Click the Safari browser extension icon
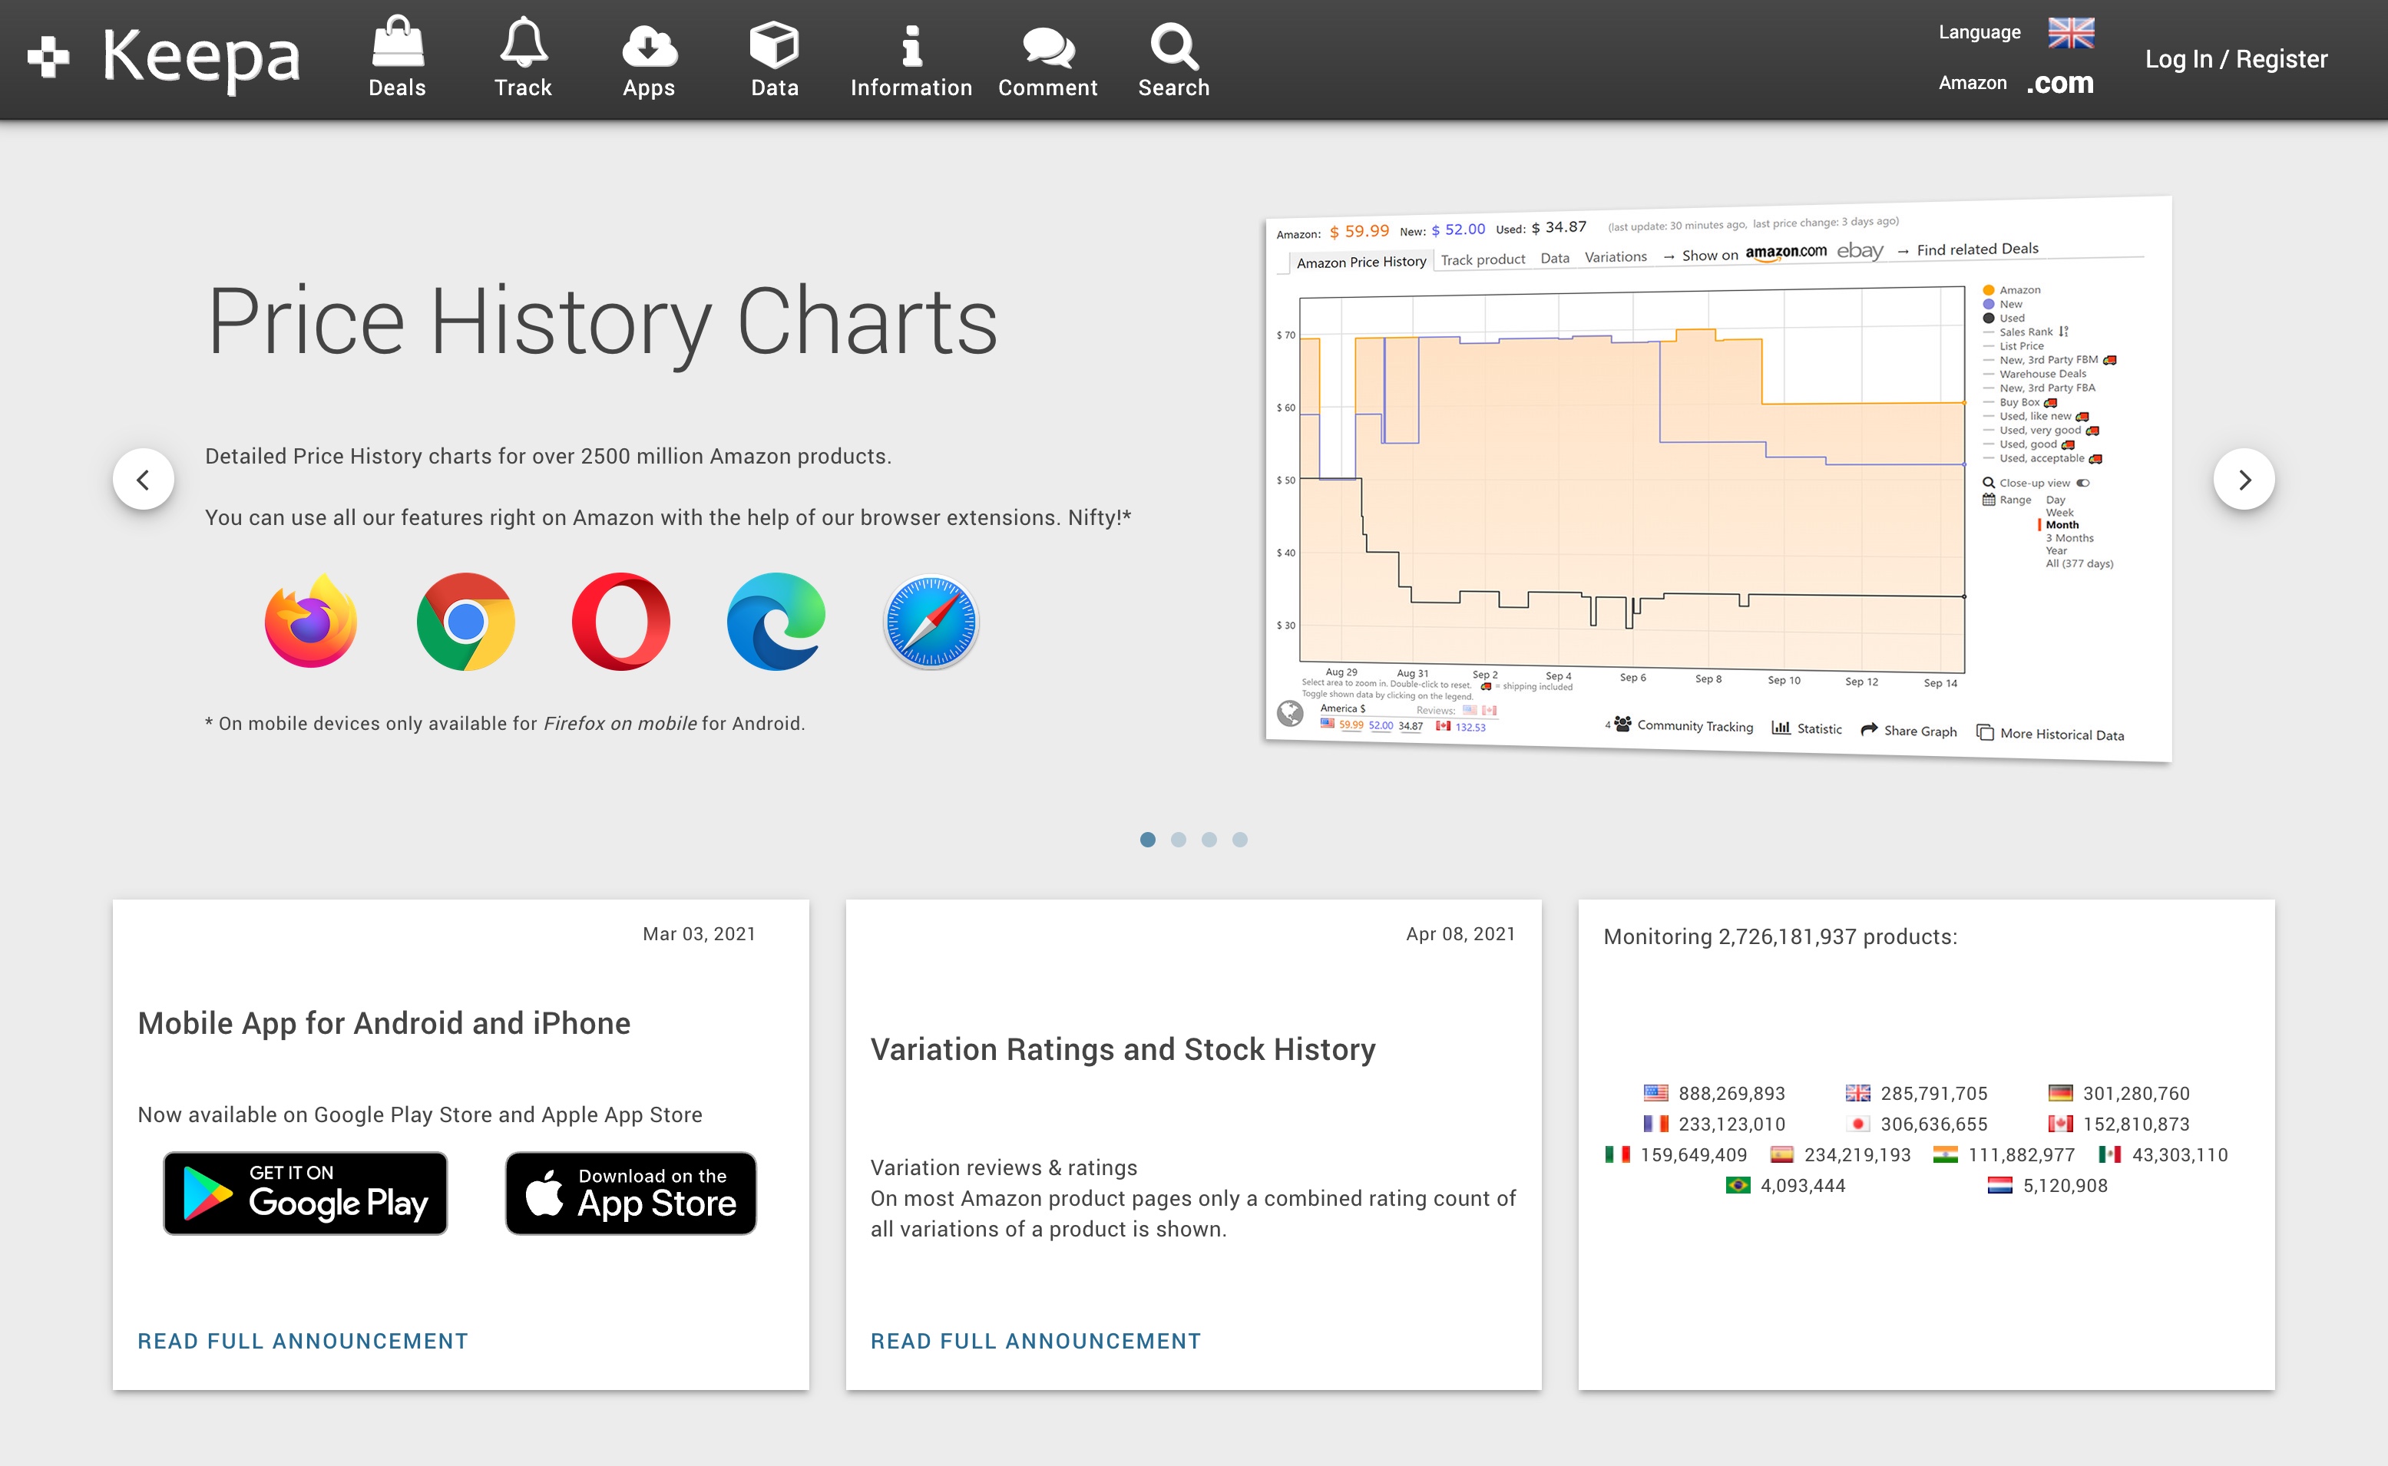Screen dimensions: 2388x1466 (x=931, y=622)
